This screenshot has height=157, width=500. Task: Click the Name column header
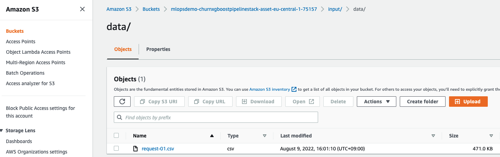click(140, 136)
